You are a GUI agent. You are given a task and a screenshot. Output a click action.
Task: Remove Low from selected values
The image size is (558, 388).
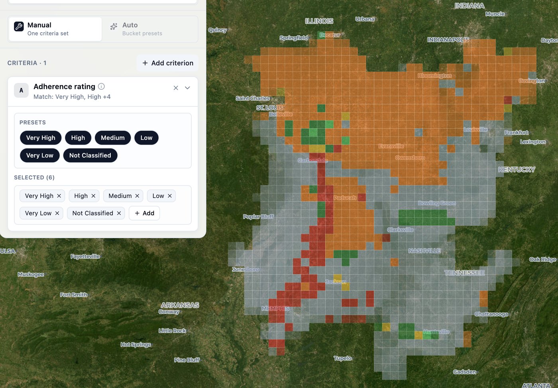(170, 196)
